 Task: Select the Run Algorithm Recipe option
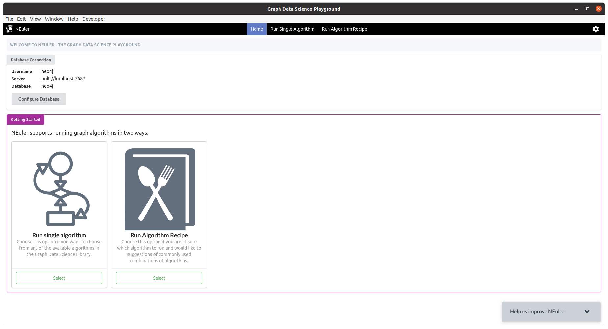tap(159, 278)
